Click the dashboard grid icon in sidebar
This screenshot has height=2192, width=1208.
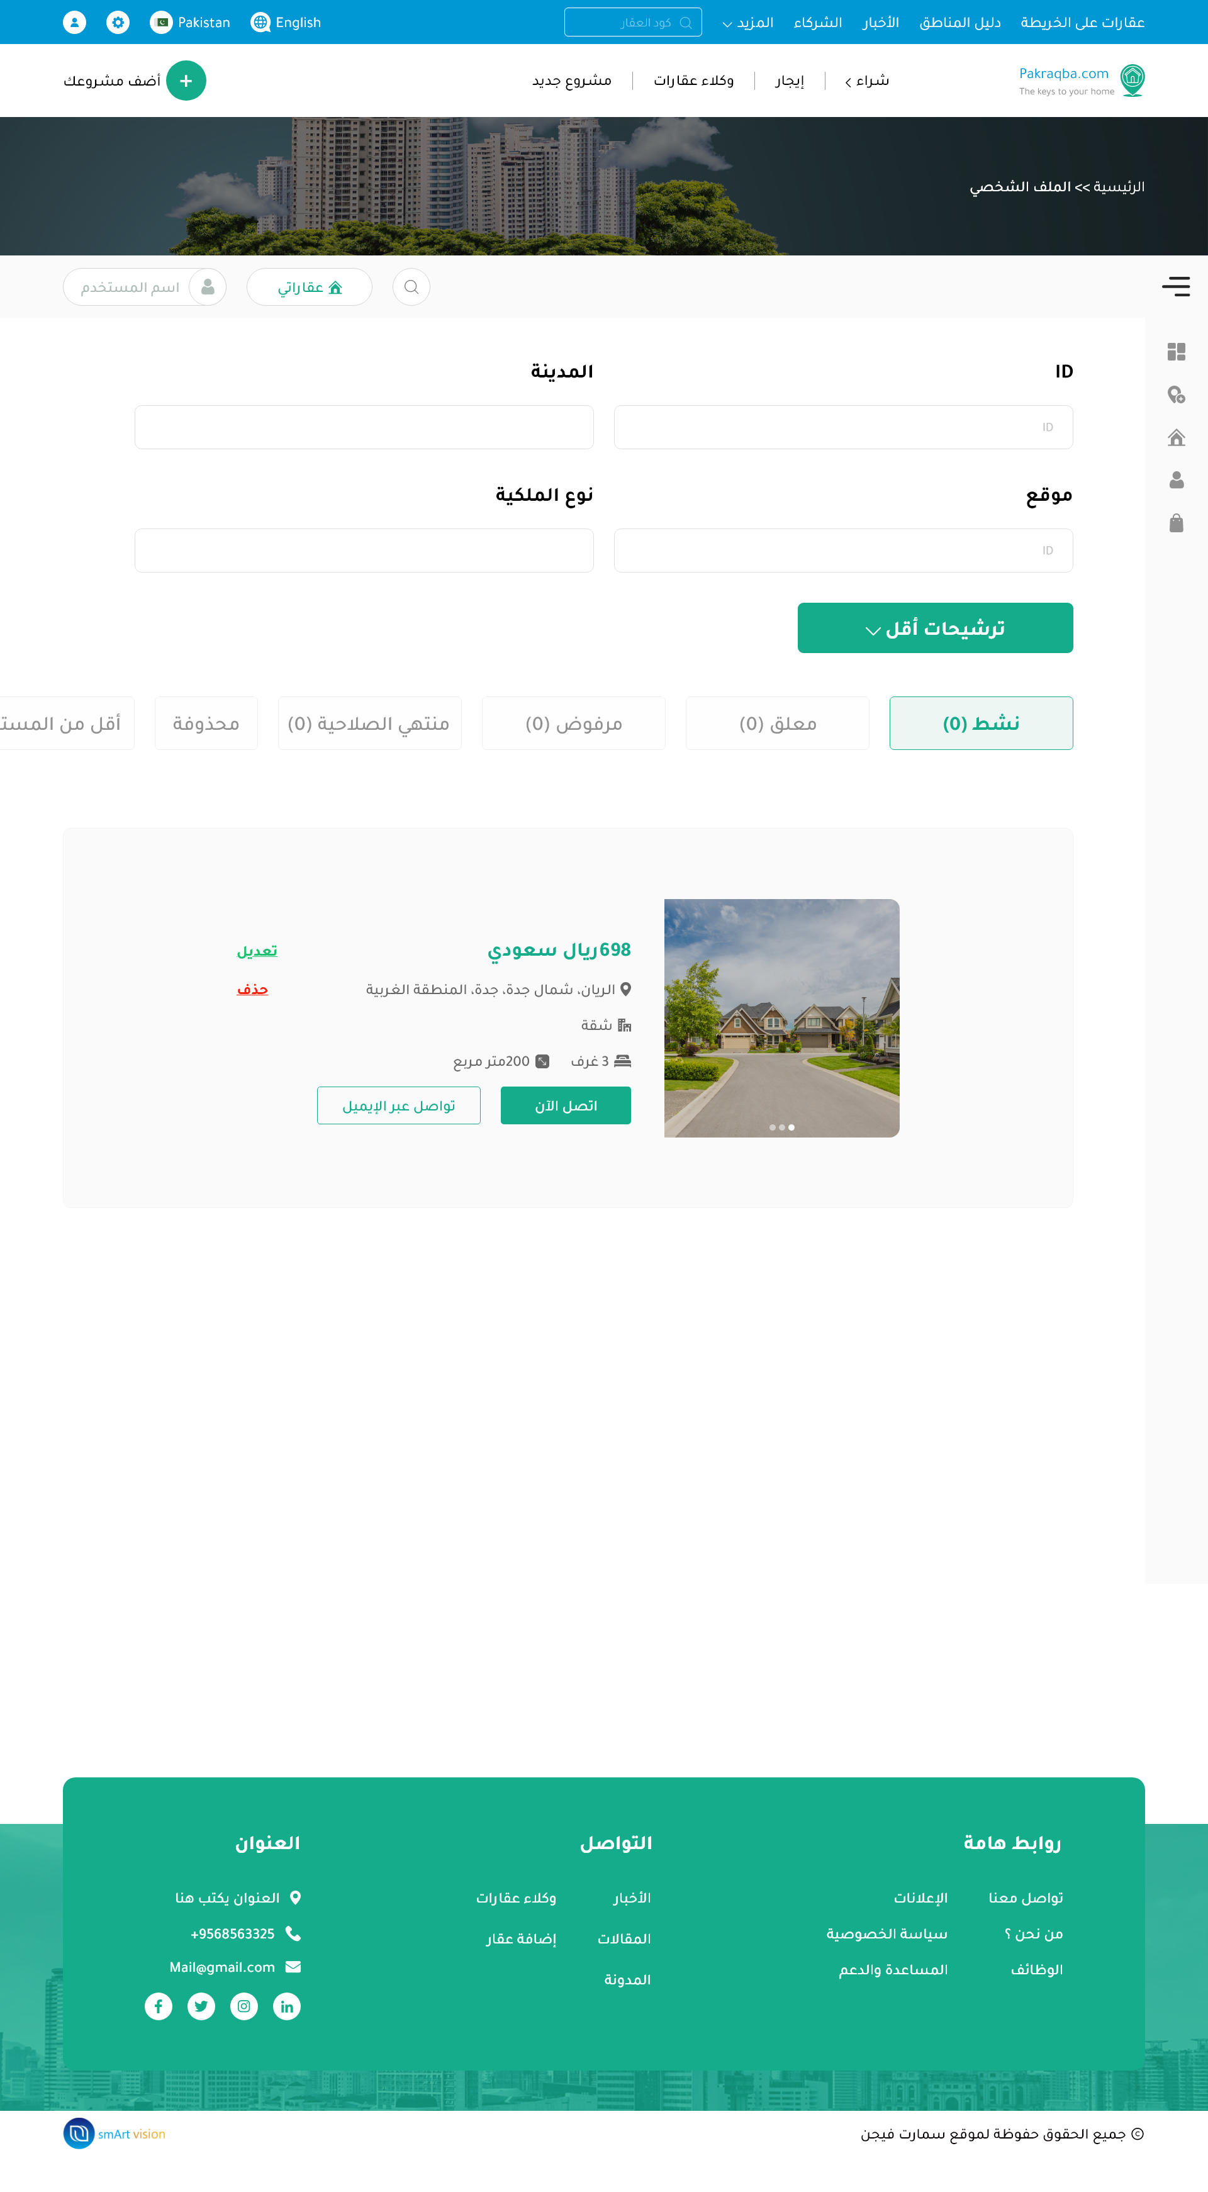tap(1177, 352)
